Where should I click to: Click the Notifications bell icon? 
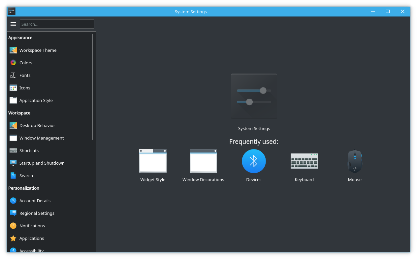[13, 226]
